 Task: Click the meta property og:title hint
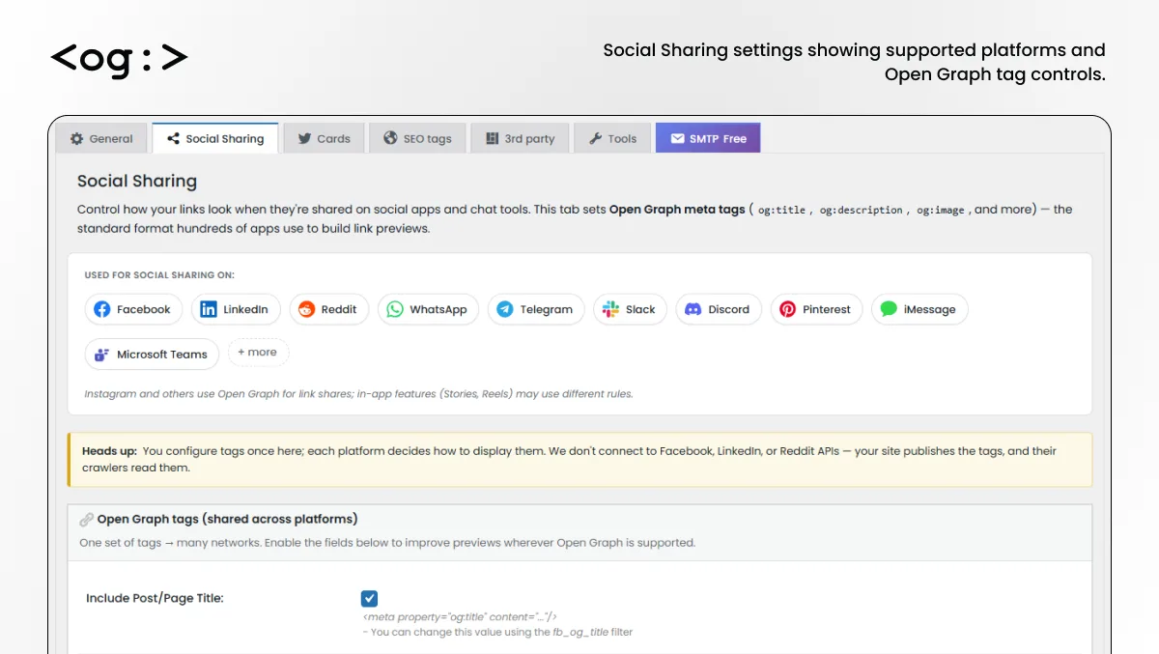pyautogui.click(x=460, y=616)
